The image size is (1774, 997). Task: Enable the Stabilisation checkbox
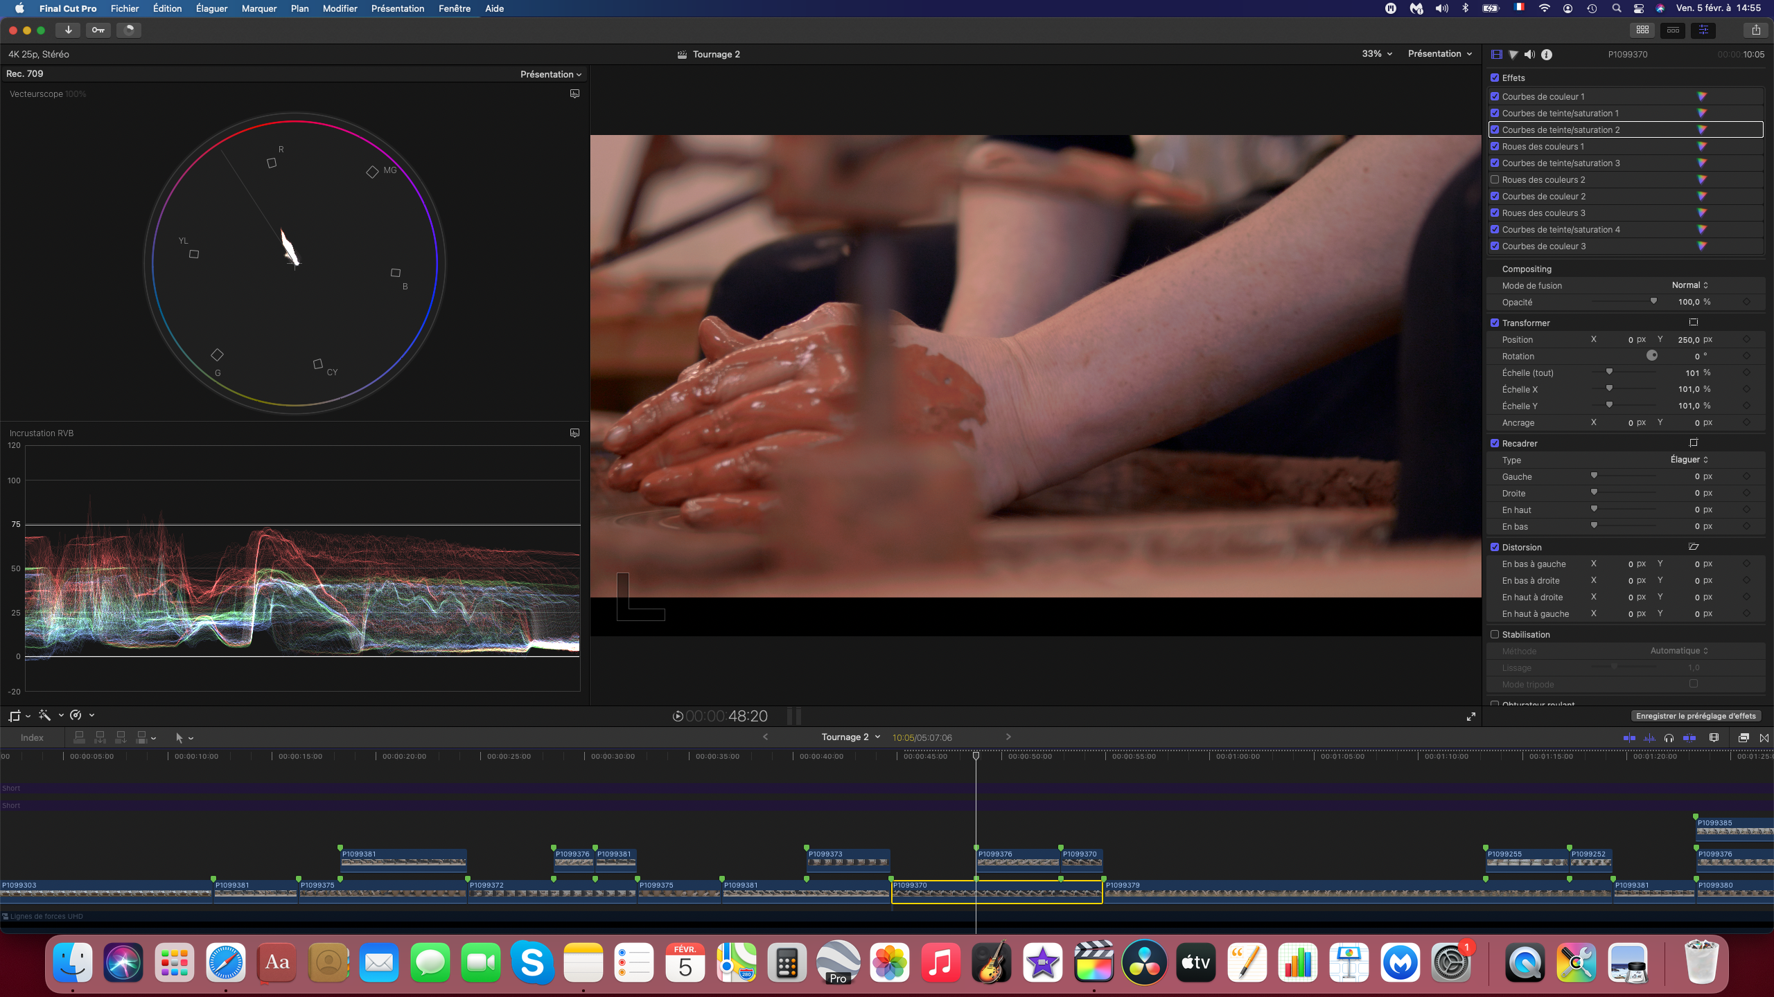[x=1495, y=634]
